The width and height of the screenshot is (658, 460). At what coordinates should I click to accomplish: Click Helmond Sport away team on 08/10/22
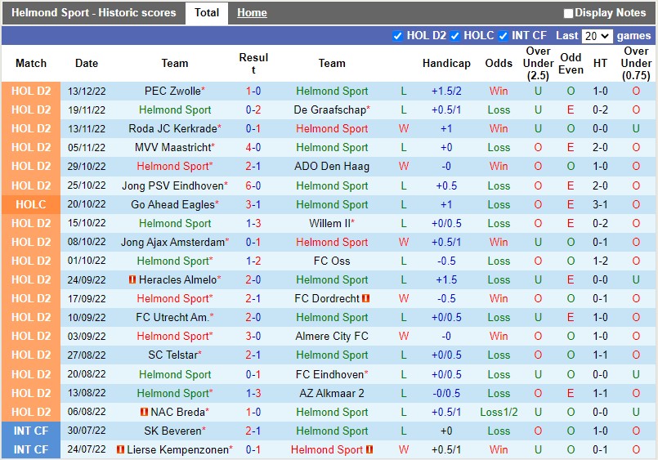coord(332,243)
